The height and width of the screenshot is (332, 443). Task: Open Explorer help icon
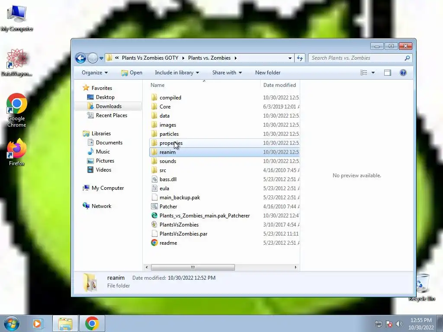coord(403,73)
